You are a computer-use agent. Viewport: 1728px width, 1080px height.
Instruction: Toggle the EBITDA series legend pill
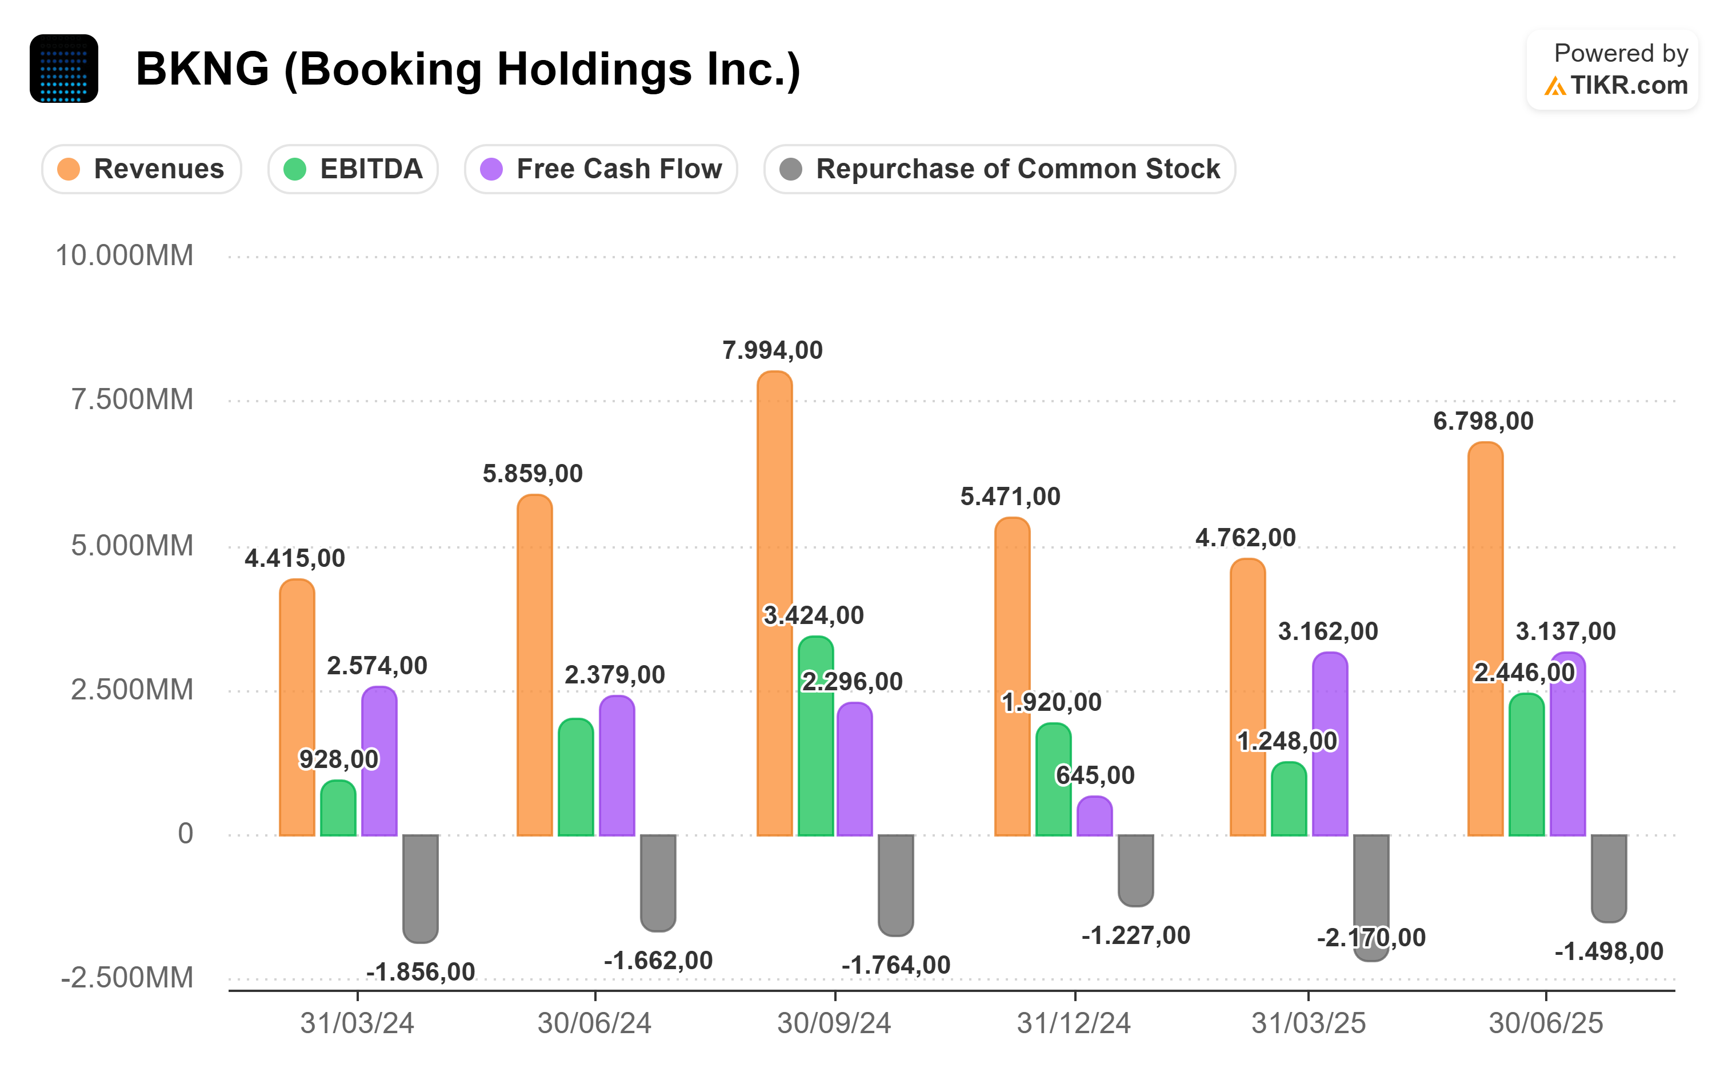tap(353, 169)
